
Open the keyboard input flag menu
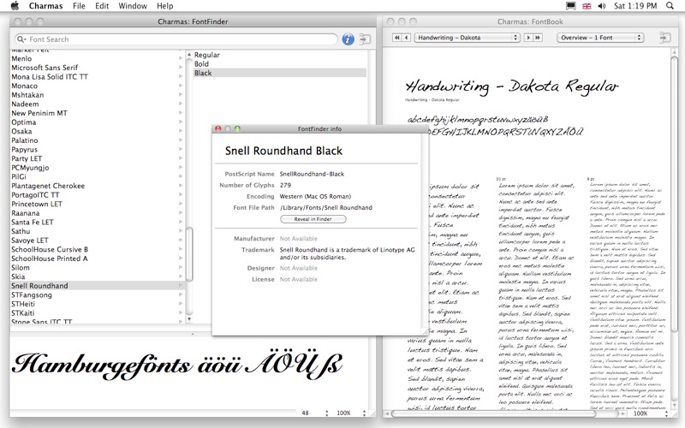[587, 6]
